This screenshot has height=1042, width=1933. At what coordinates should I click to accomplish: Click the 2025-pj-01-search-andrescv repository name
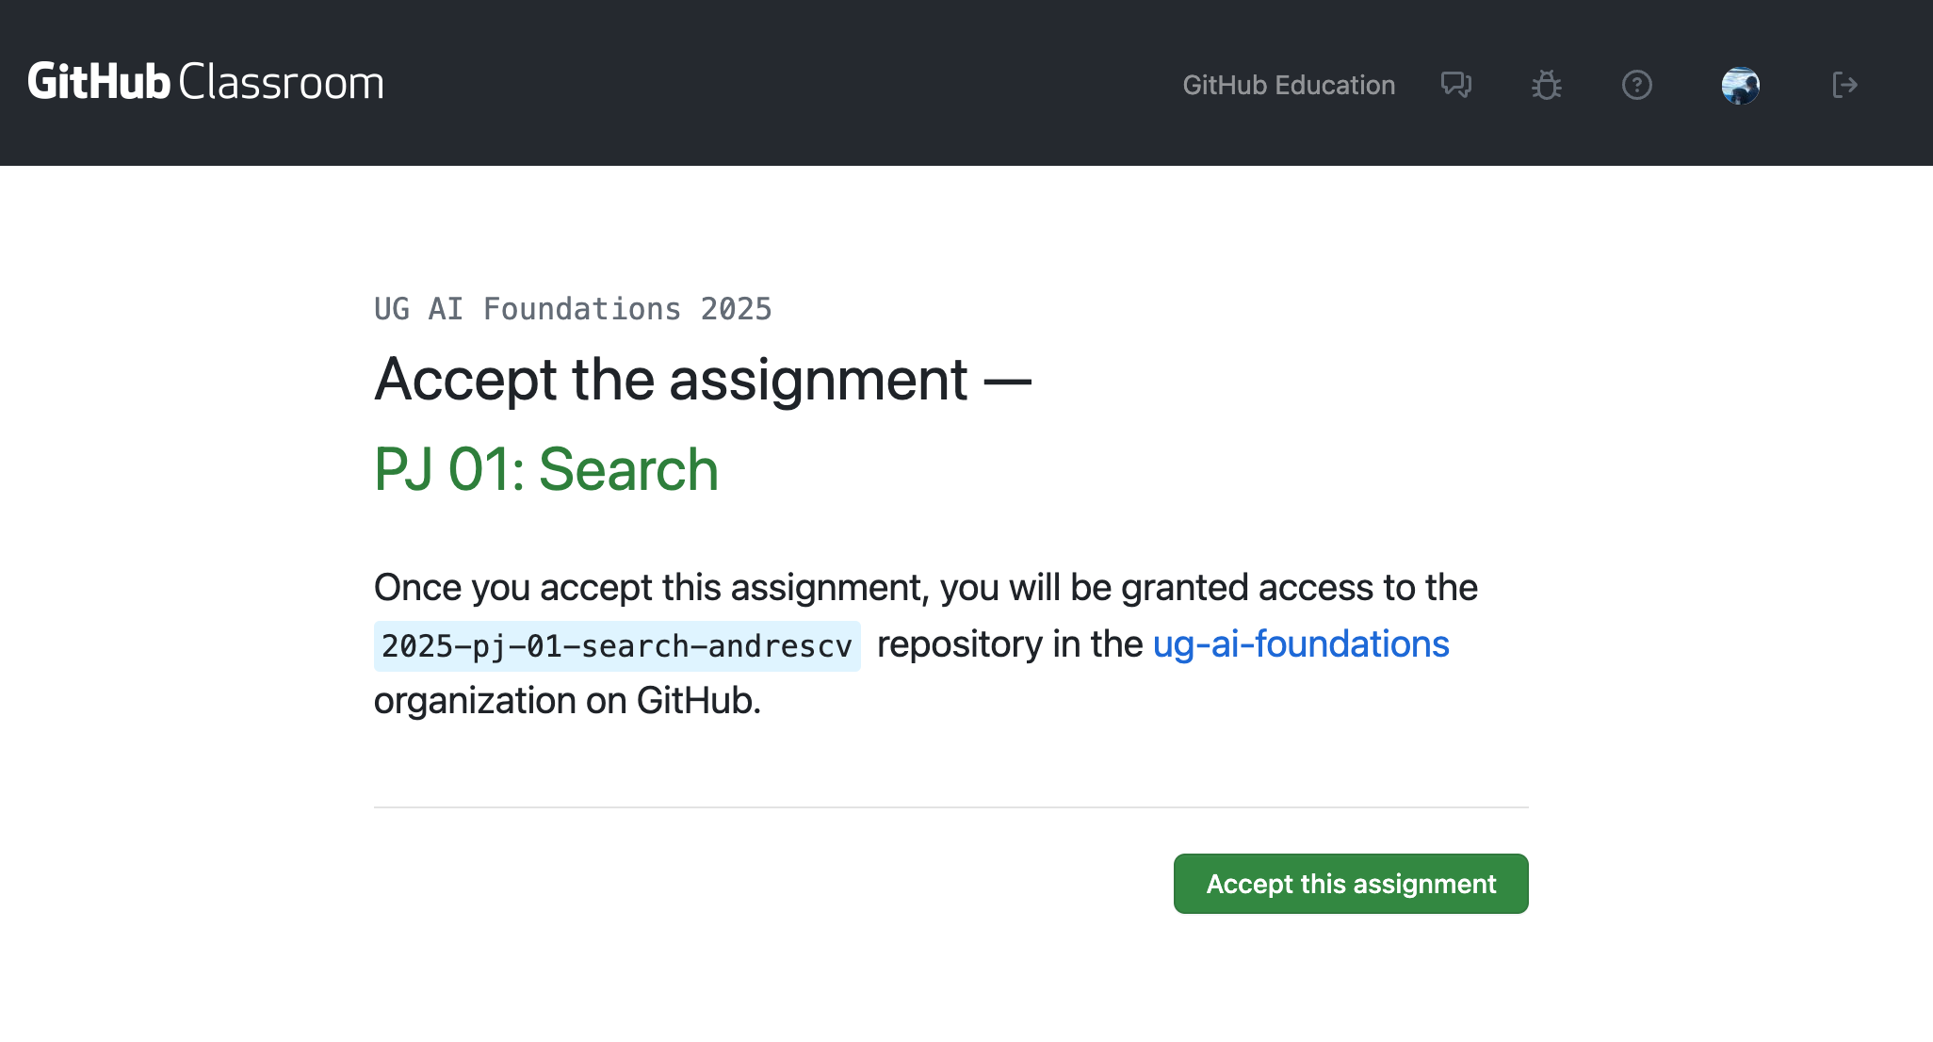point(616,646)
